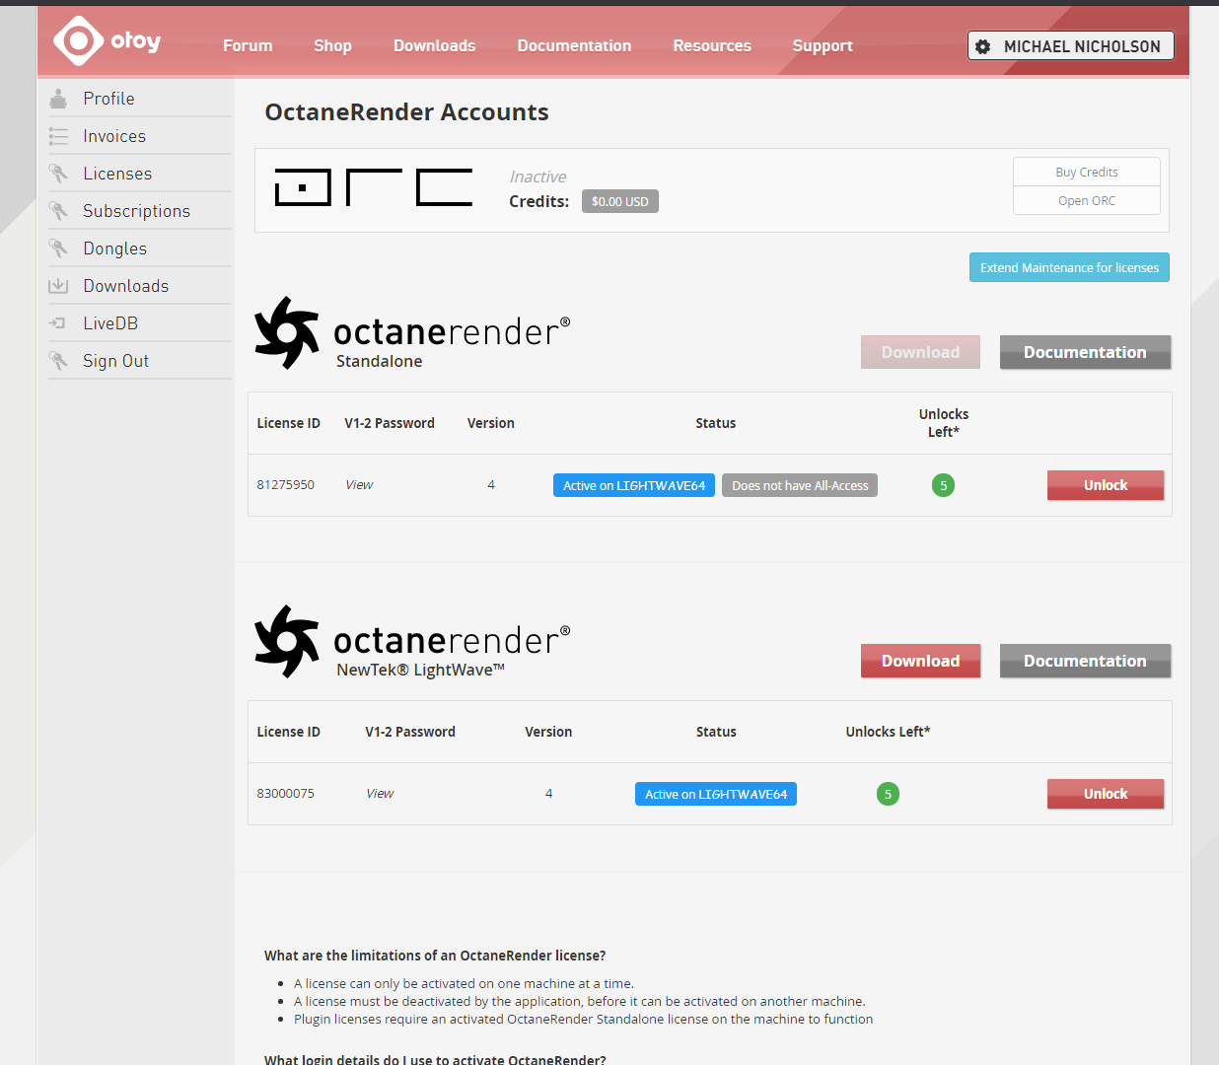Viewport: 1219px width, 1065px height.
Task: Click Unlock for license 83000075
Action: coord(1106,794)
